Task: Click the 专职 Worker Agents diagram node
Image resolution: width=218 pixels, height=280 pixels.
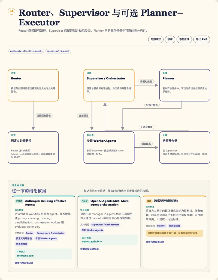Action: 109,147
